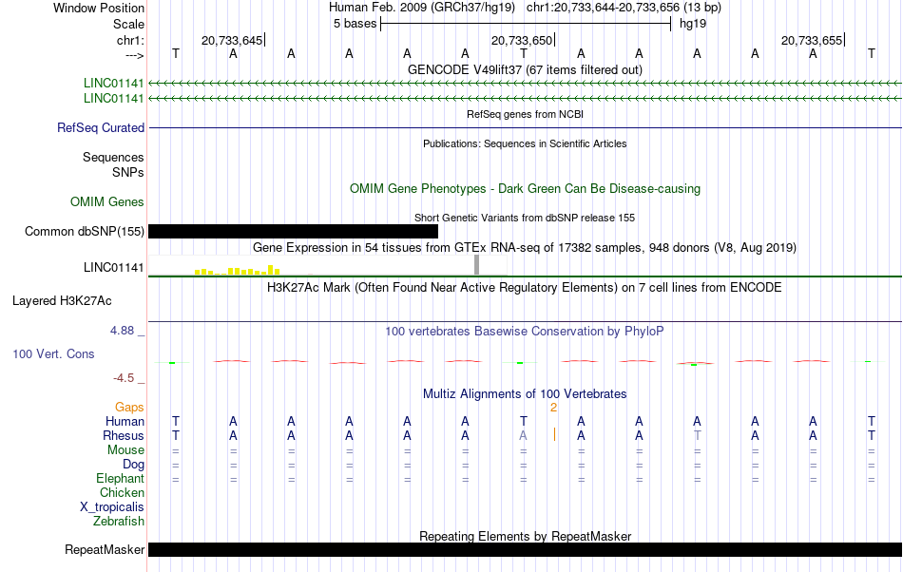Click the H3K27Ac Mark track title
Screen dimensions: 903x572
(525, 287)
